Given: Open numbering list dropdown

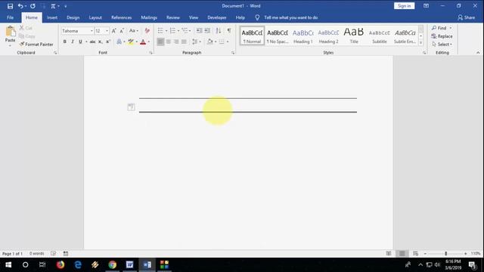Looking at the screenshot, I should [178, 31].
